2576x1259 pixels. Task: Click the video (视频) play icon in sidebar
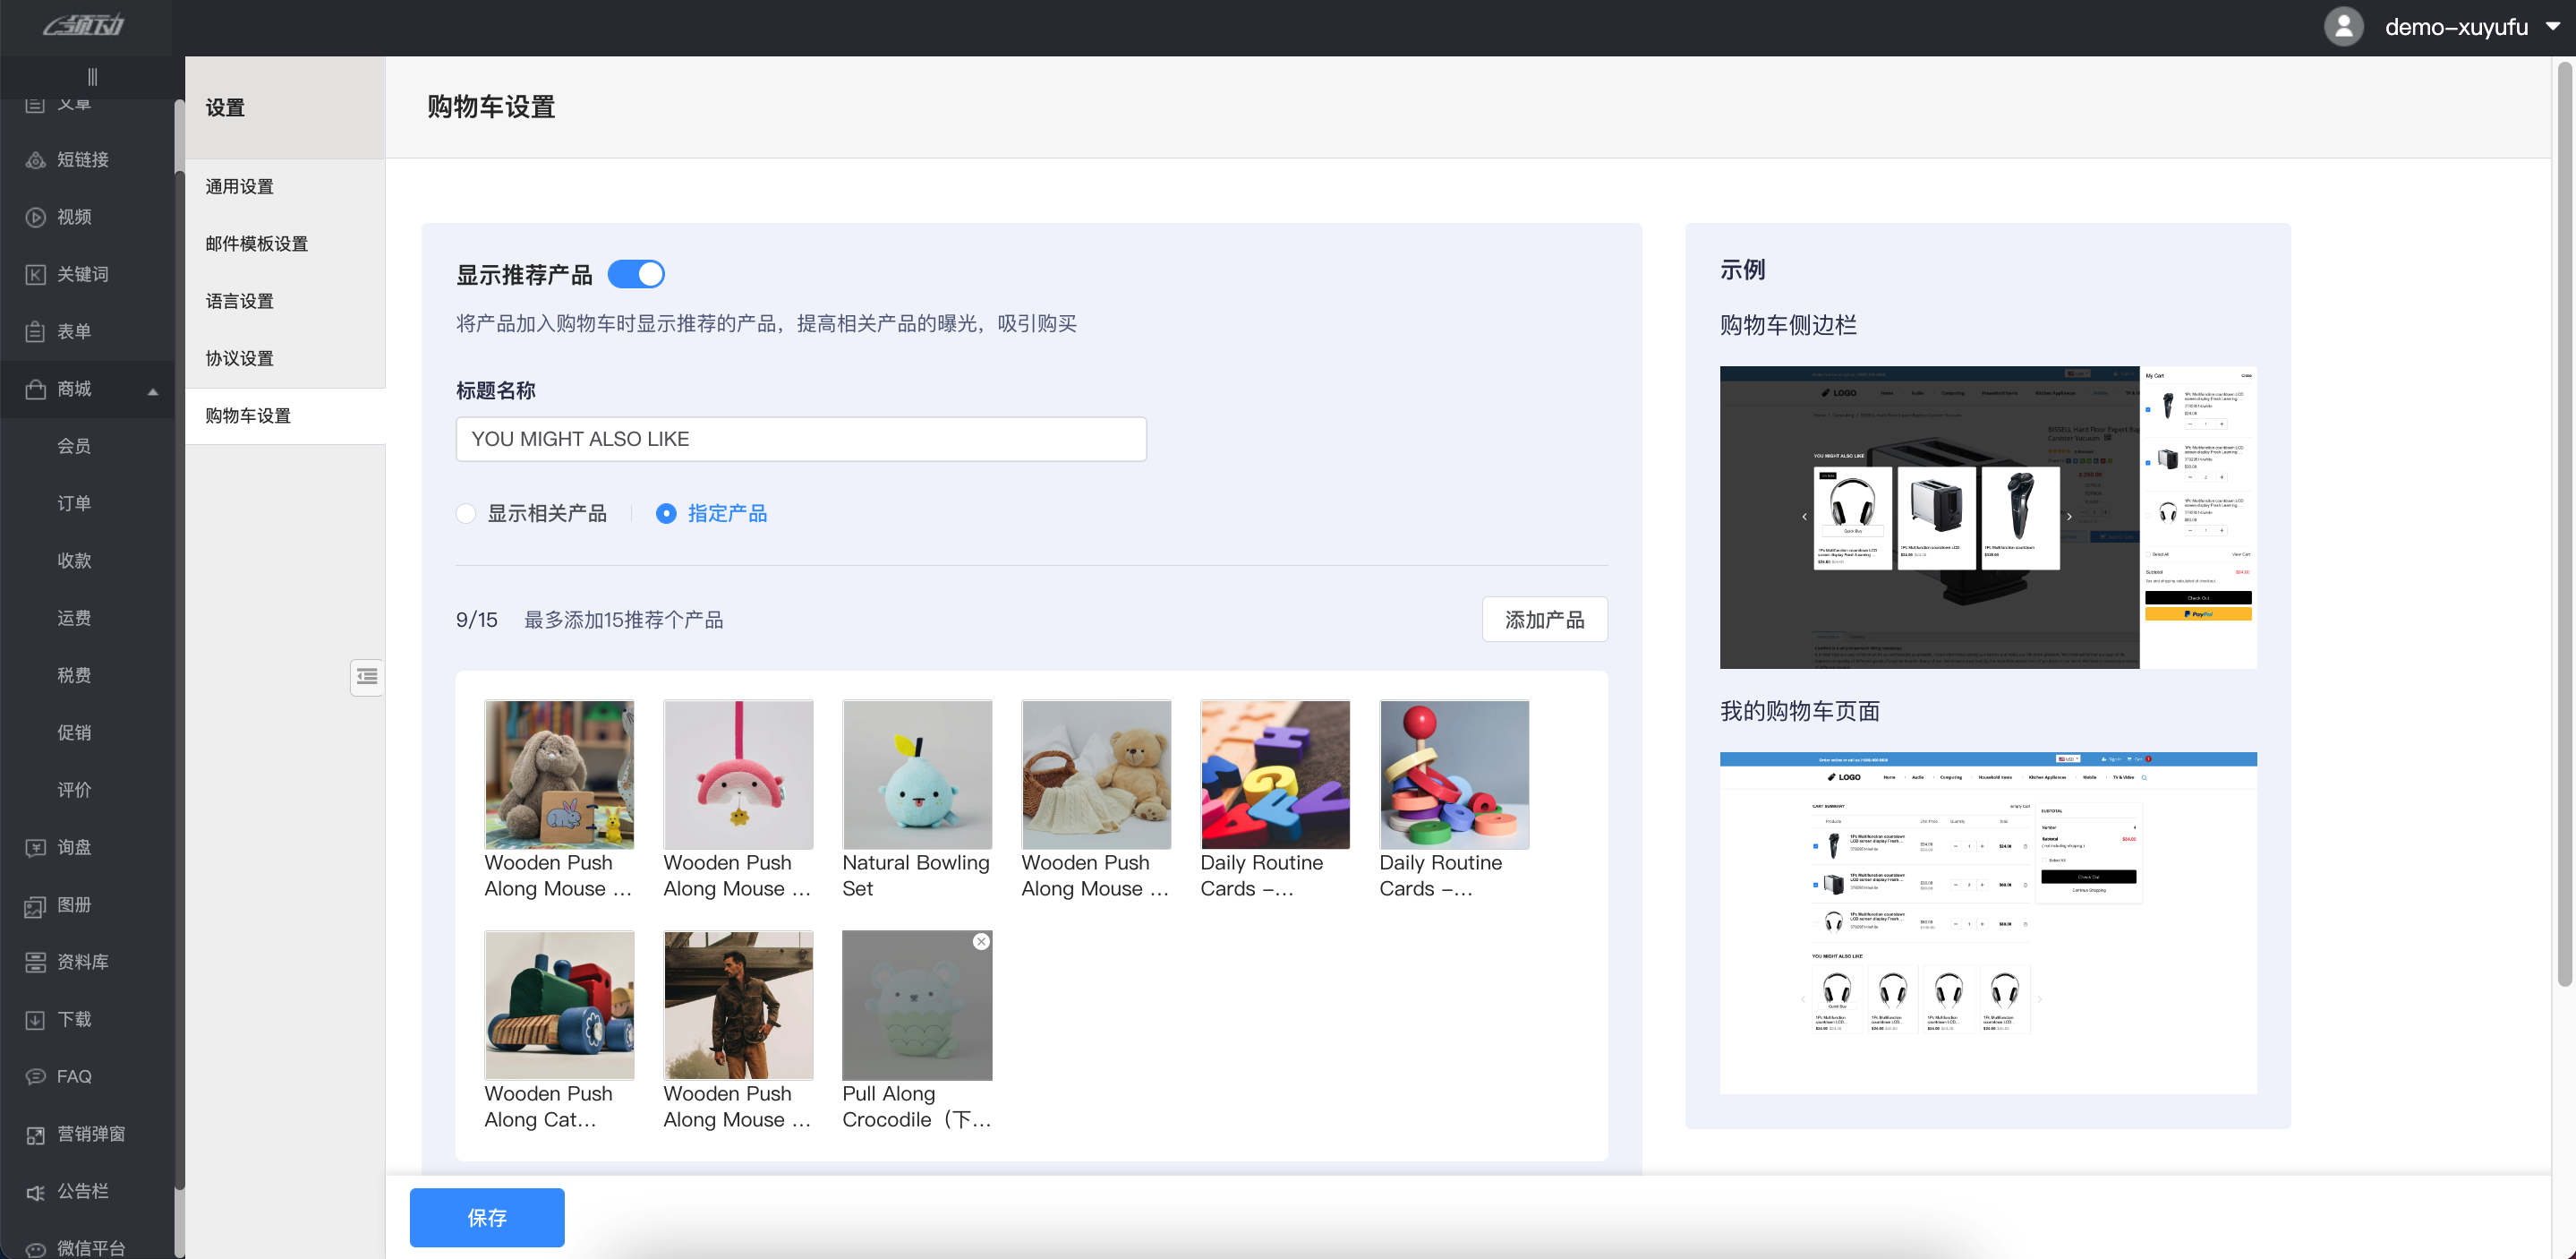pos(35,218)
